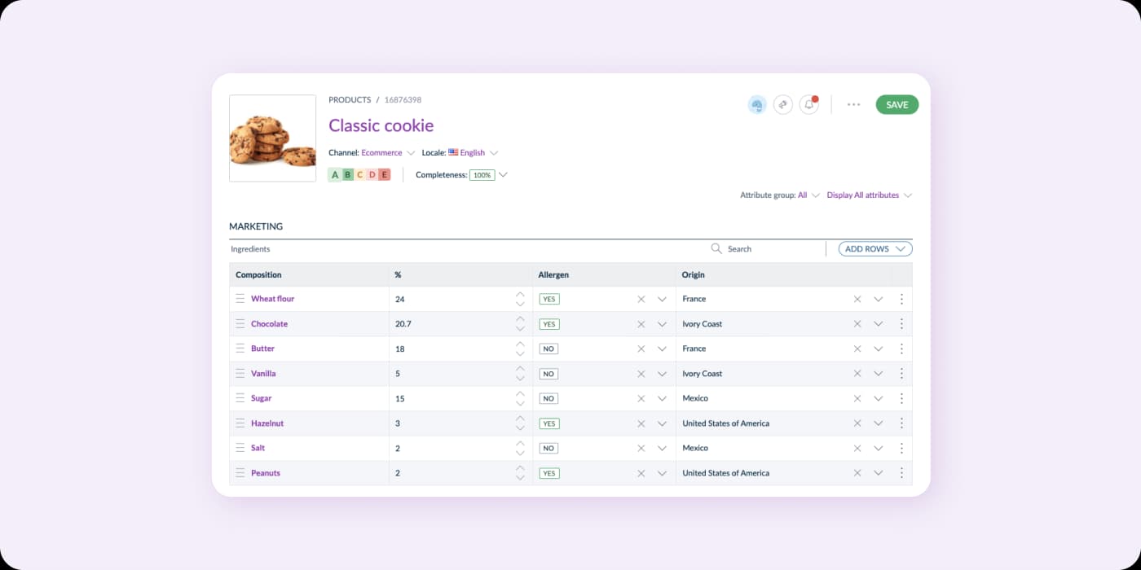Screen dimensions: 1141x570
Task: Toggle the YES allergen tag for Wheat flour
Action: coord(549,299)
